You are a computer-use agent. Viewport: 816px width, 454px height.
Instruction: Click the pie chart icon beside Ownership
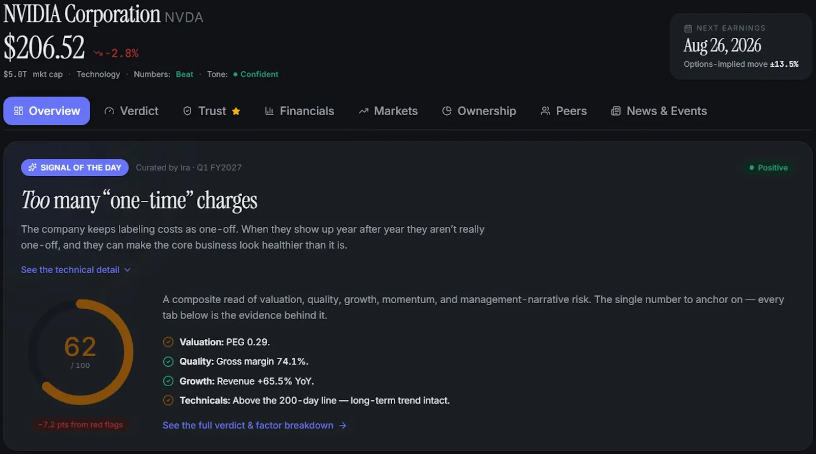point(447,111)
